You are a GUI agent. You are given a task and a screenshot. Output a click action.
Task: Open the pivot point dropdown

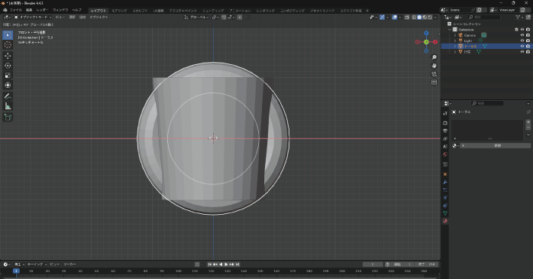pos(215,17)
